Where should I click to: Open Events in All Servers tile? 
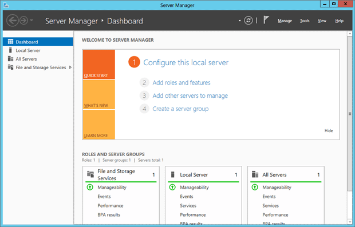269,197
